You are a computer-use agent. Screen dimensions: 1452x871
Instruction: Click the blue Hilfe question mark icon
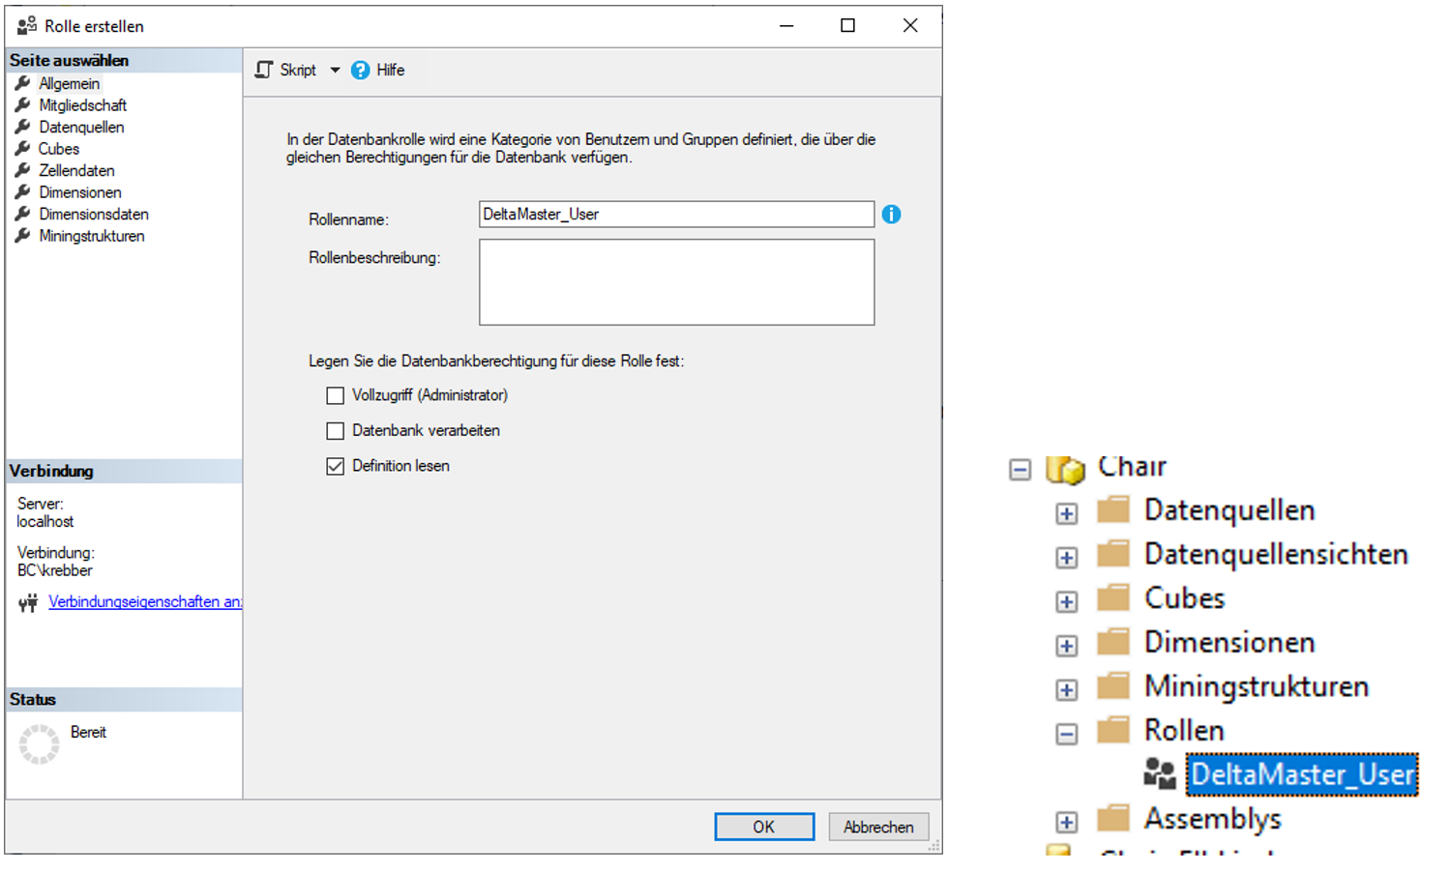point(360,70)
